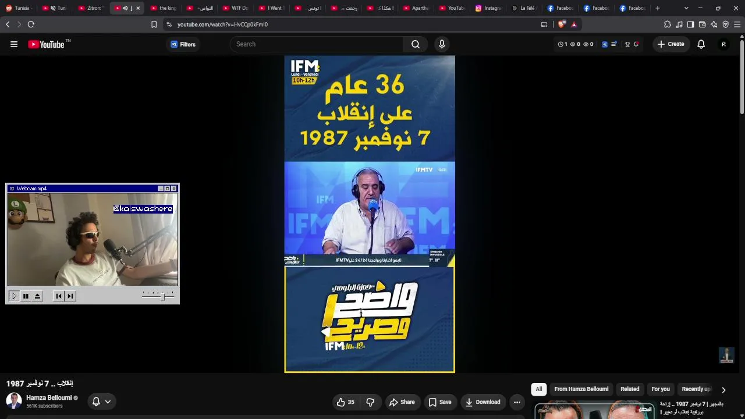
Task: Switch to the Aparthe YouTube tab
Action: click(416, 8)
